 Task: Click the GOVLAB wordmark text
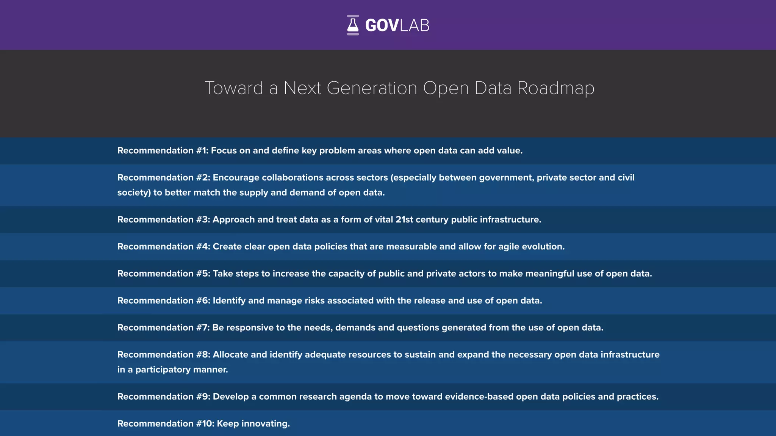pos(397,25)
